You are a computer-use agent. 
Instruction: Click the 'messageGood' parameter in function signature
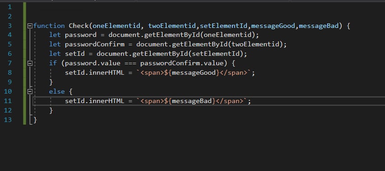click(x=273, y=26)
